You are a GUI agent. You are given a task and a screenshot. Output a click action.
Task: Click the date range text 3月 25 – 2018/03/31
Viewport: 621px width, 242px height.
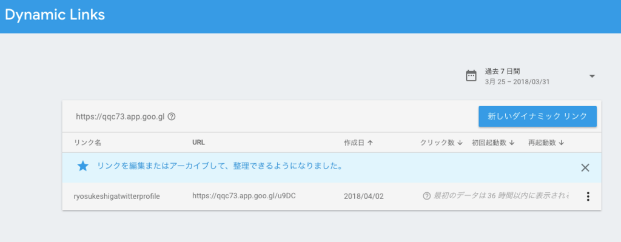coord(517,82)
